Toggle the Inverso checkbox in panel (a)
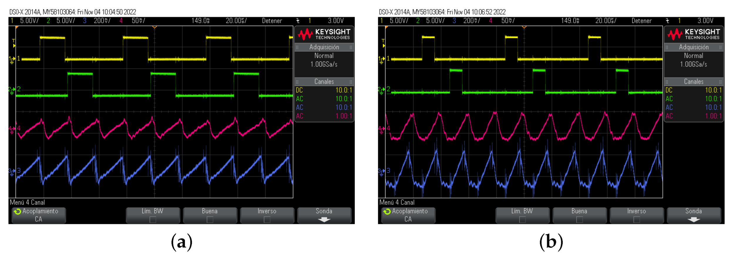The image size is (733, 255). [x=267, y=220]
